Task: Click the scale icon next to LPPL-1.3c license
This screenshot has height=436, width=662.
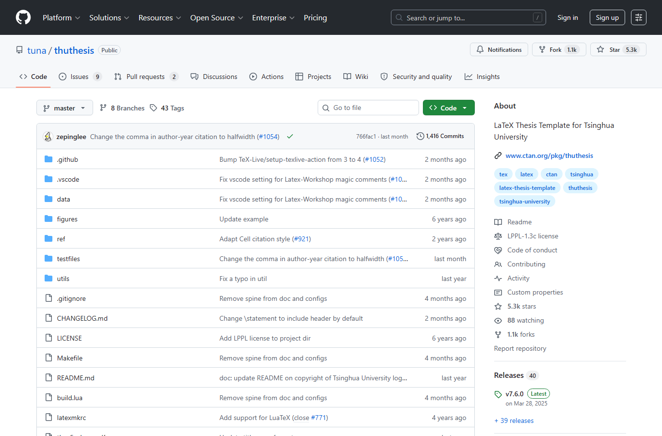Action: 498,236
